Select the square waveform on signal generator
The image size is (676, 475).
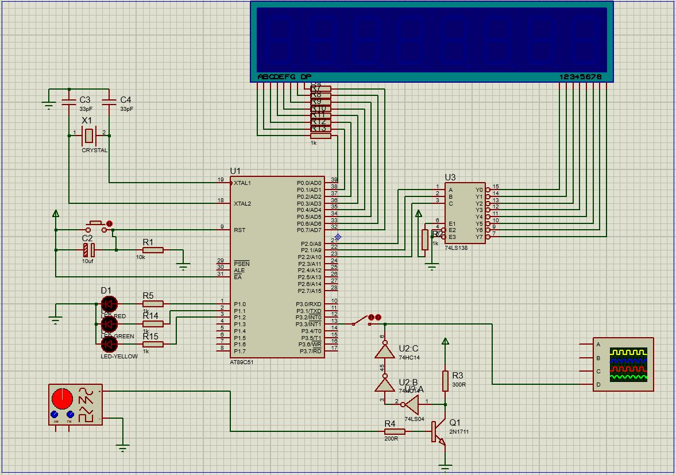pos(86,417)
